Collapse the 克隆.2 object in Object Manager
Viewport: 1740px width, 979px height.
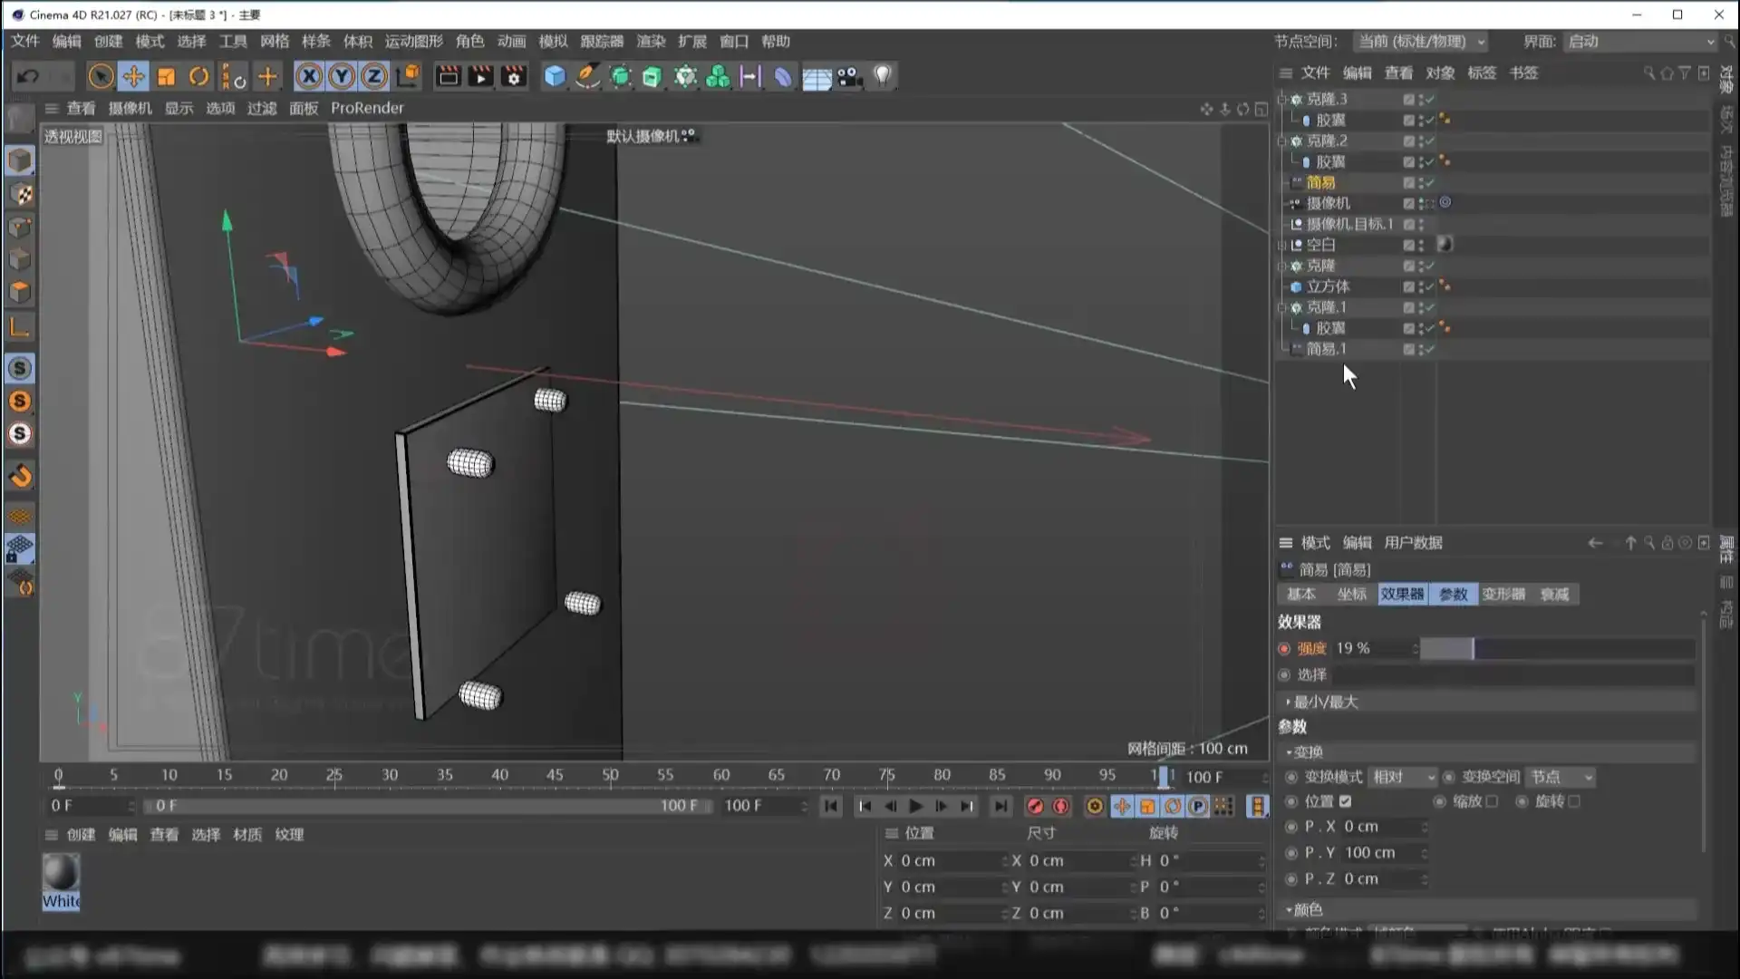pos(1283,141)
